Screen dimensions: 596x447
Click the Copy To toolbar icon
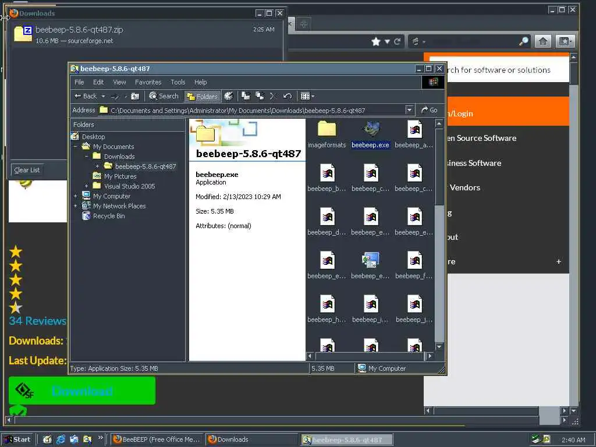[x=260, y=96]
